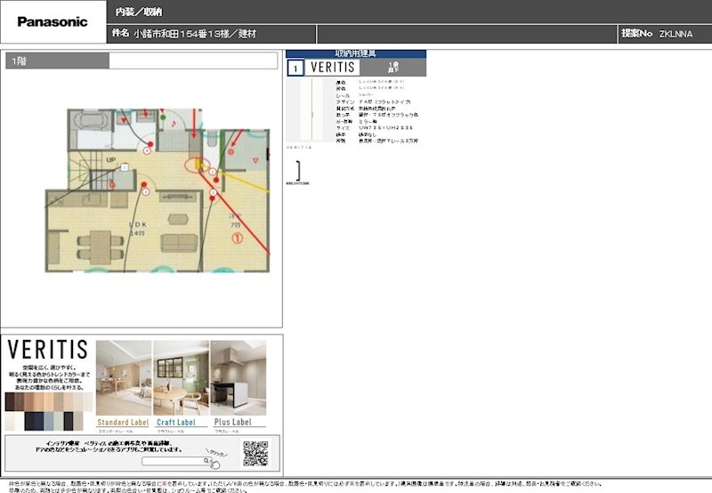Click the Standard Label room photo

pyautogui.click(x=124, y=377)
